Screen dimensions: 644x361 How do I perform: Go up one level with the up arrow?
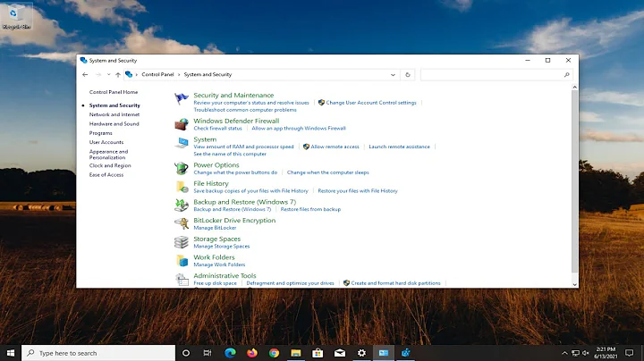[x=118, y=75]
